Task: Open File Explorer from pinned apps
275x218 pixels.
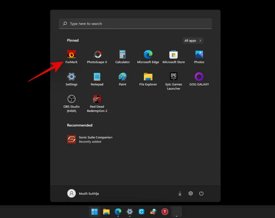Action: (x=148, y=77)
